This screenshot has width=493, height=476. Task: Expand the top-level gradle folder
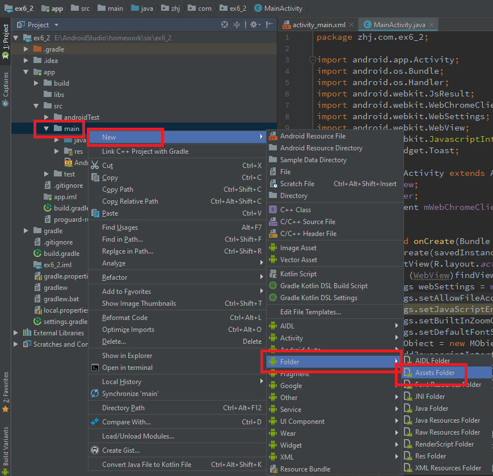(26, 231)
